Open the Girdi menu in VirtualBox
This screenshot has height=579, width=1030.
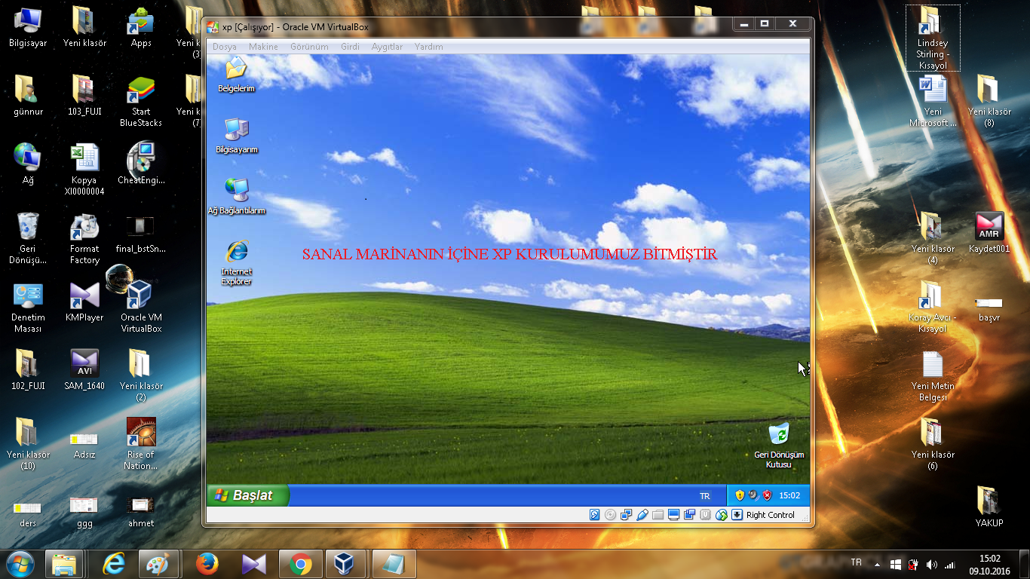(x=350, y=47)
